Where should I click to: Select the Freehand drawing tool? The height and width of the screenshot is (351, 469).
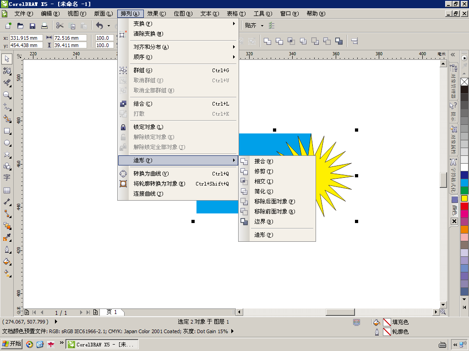coord(7,107)
